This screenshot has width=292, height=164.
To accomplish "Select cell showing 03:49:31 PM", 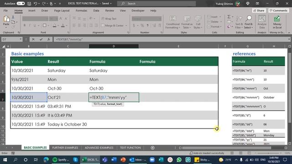I will pos(68,106).
